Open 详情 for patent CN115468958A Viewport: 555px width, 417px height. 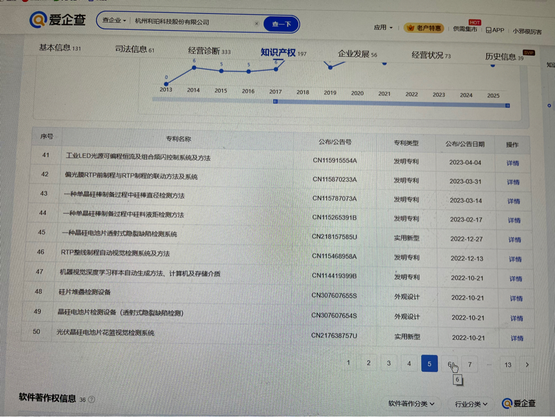click(x=515, y=260)
